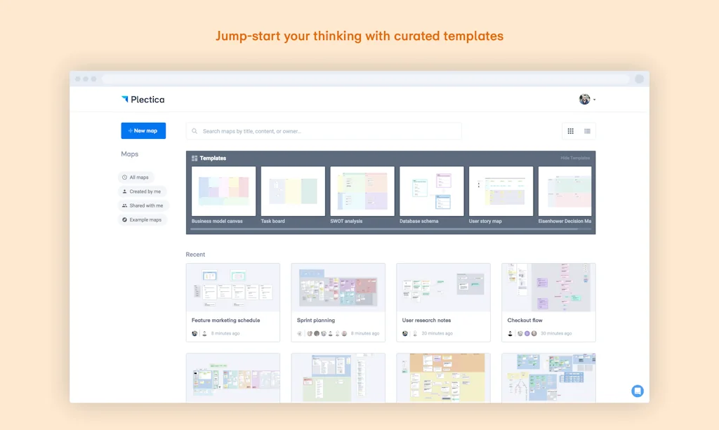
Task: Click the Plectica logo icon
Action: tap(125, 100)
